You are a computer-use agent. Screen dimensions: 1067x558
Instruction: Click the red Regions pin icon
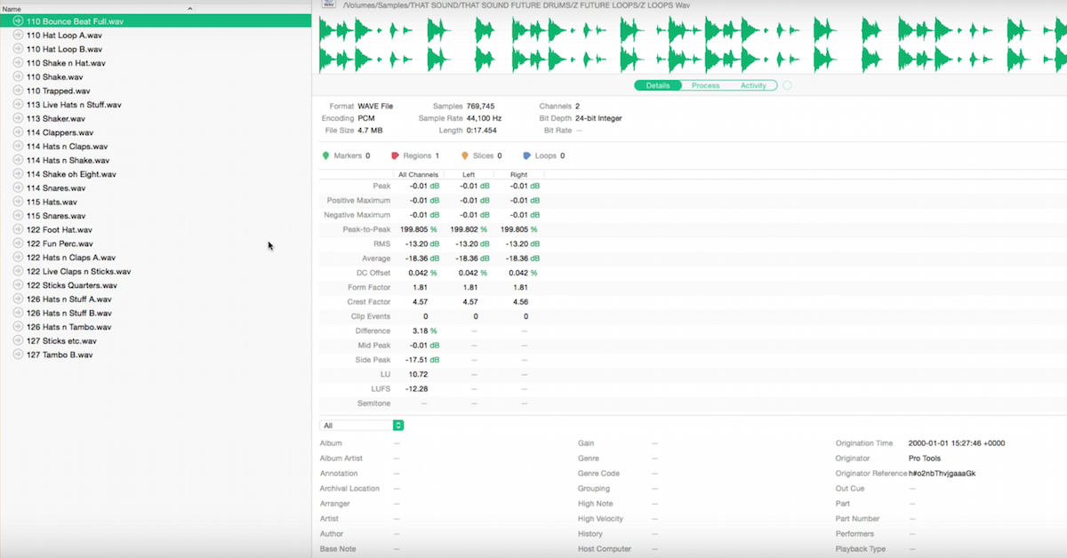395,155
